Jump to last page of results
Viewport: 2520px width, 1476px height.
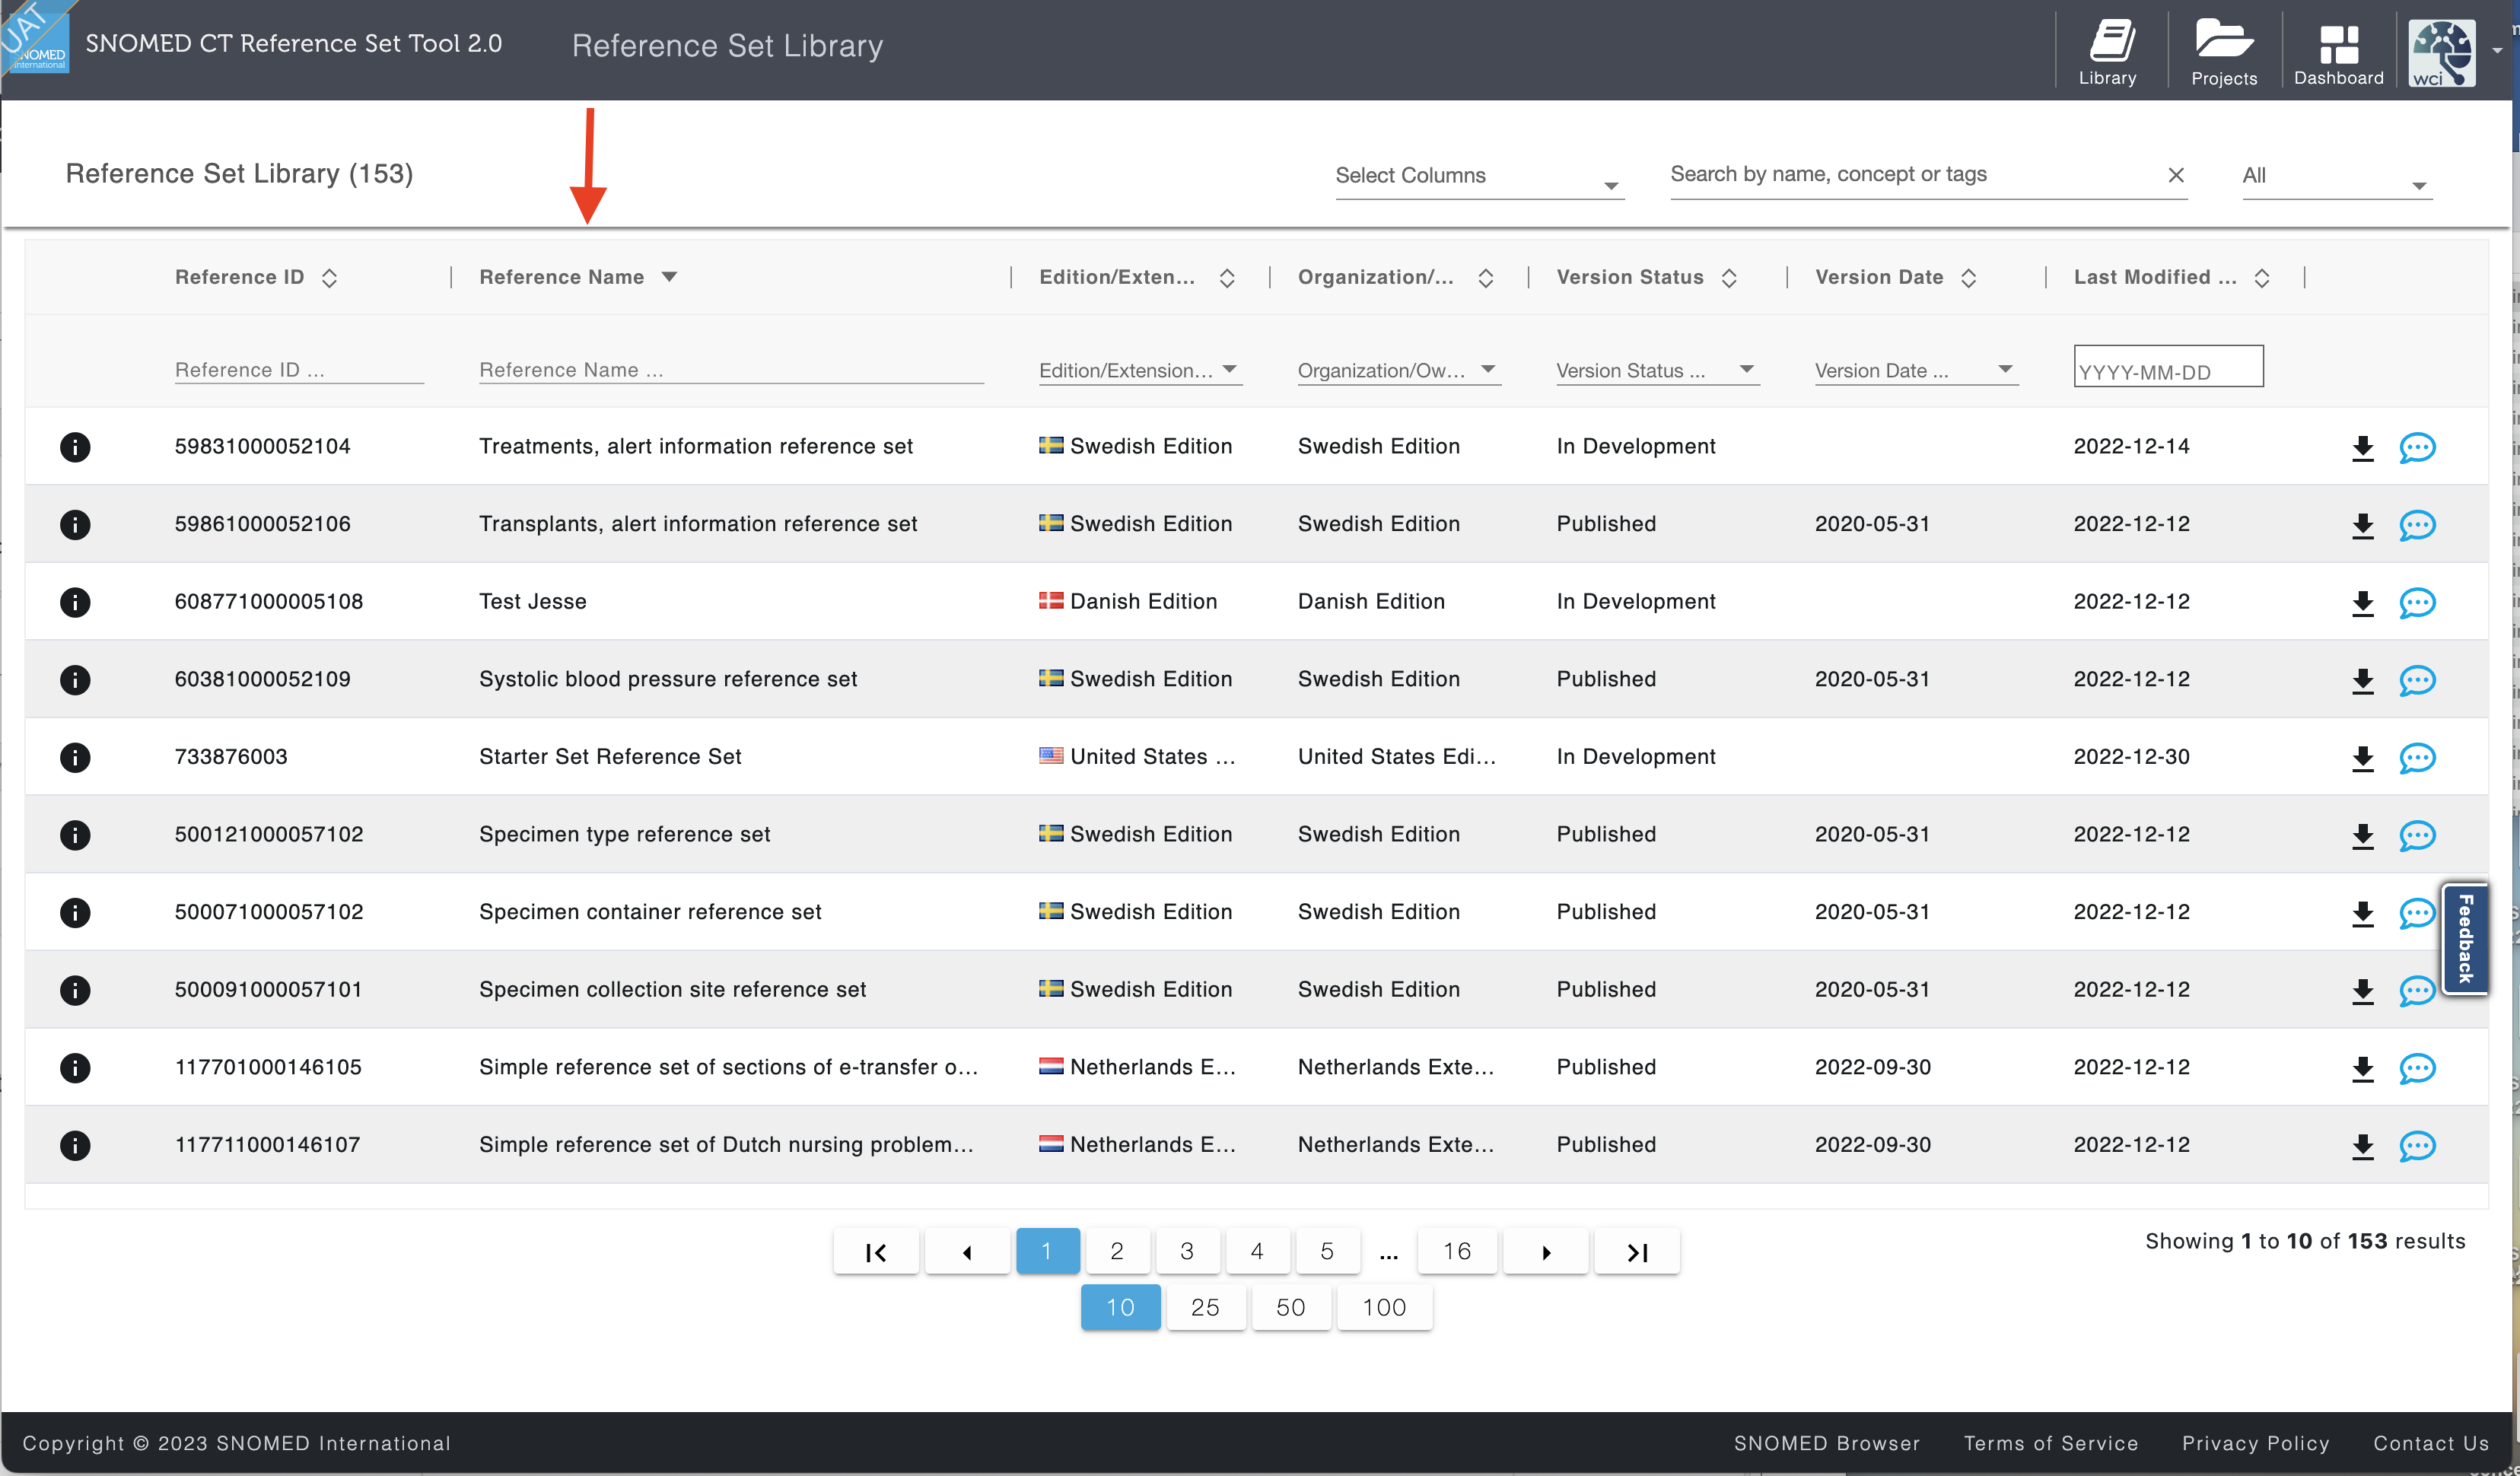pos(1637,1252)
